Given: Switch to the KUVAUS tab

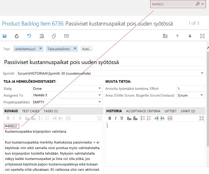Looking at the screenshot, I should [x=11, y=111].
